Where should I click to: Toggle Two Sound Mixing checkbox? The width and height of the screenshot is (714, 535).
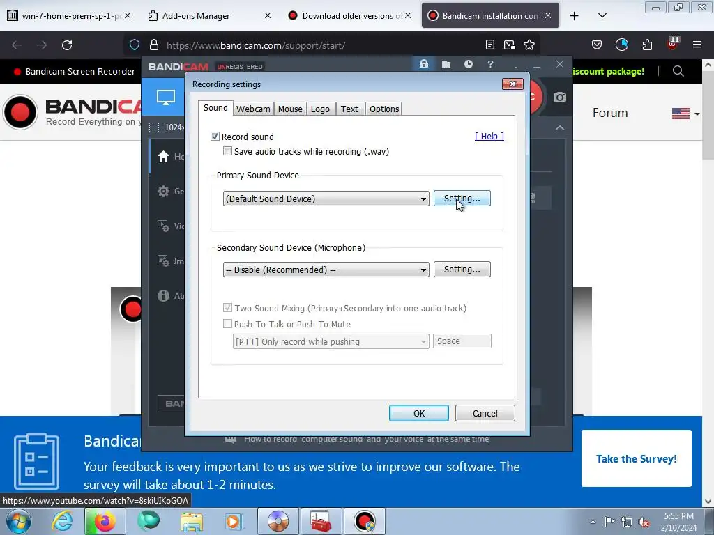click(x=228, y=308)
